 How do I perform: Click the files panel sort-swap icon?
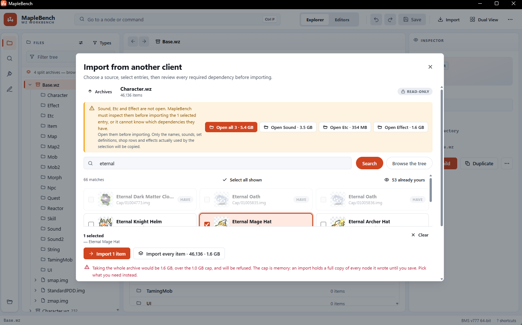point(81,43)
